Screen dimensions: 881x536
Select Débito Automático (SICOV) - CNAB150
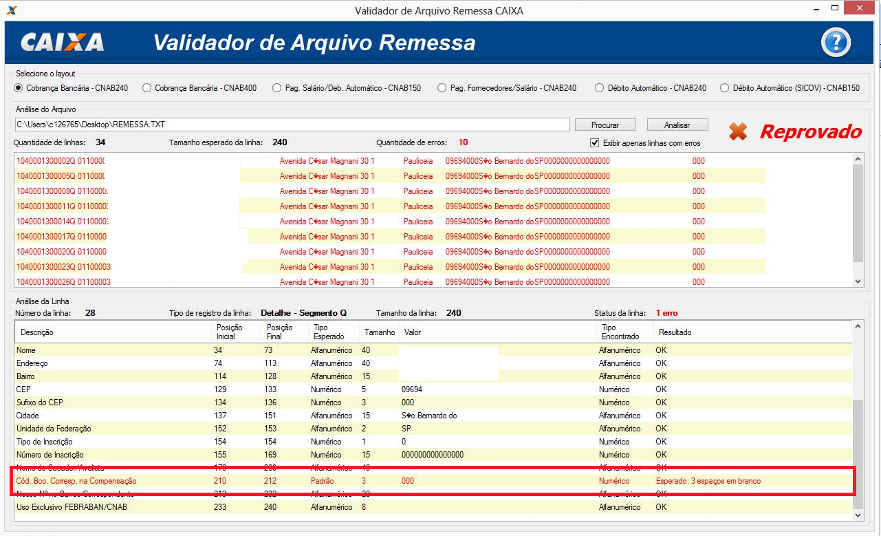pyautogui.click(x=790, y=88)
